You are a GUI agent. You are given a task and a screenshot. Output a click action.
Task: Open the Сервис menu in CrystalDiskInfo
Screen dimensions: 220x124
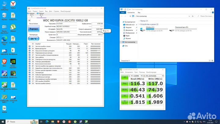point(41,11)
